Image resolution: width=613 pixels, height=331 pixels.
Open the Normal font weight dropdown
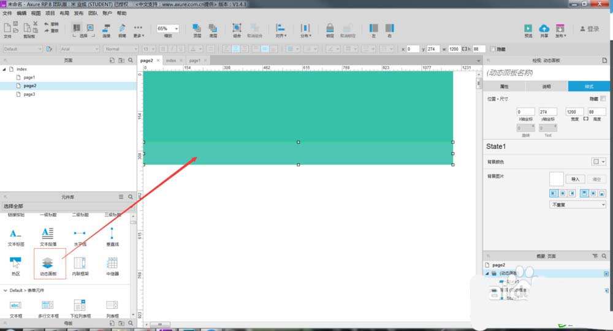coord(121,49)
